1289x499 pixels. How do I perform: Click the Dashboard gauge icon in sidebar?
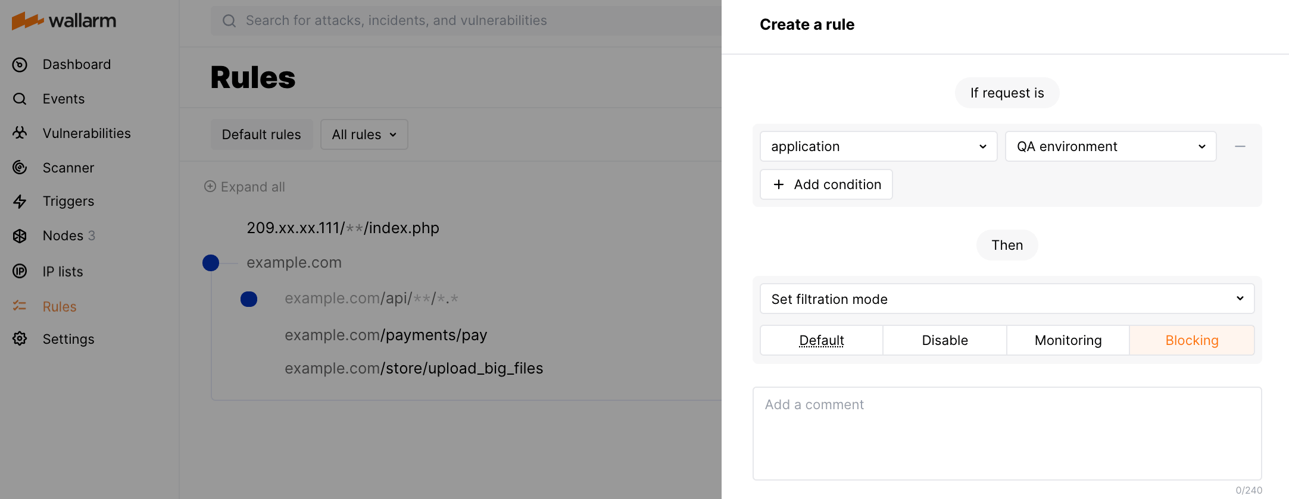click(20, 65)
